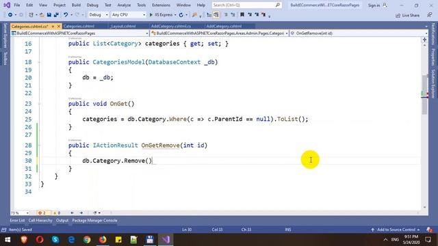
Task: Click the Find in Files toolbar icon
Action: (x=194, y=15)
